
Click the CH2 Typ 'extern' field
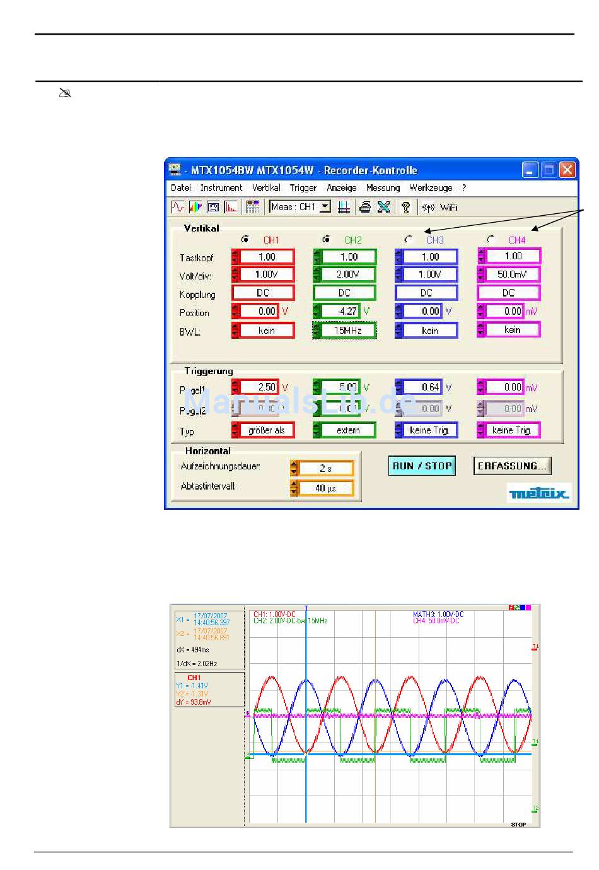(x=349, y=430)
